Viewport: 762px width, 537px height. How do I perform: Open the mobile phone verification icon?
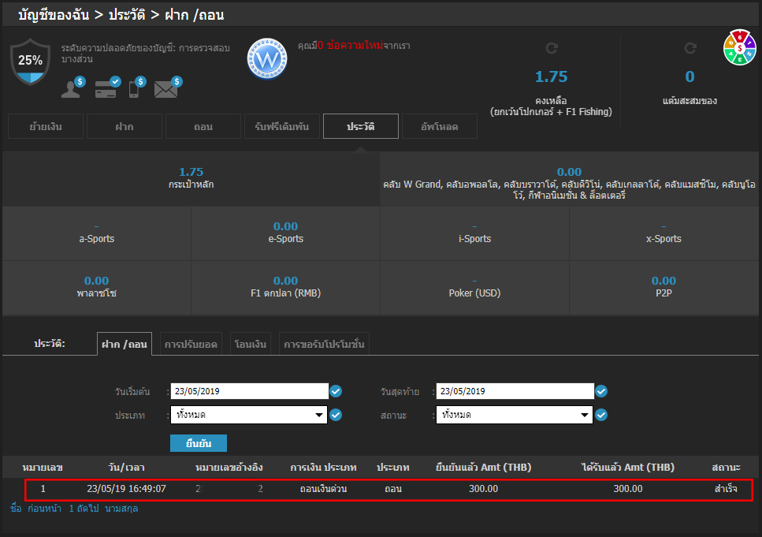pos(137,88)
